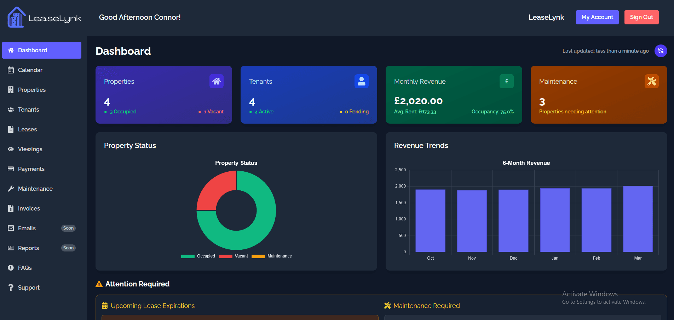Viewport: 674px width, 320px height.
Task: Select the Properties icon in sidebar
Action: click(11, 90)
